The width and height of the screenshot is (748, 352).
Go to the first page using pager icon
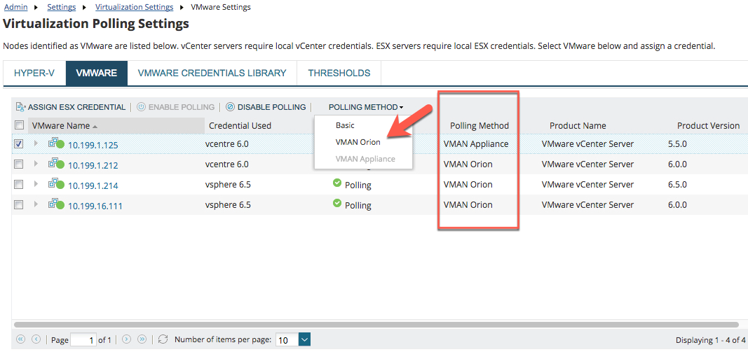click(20, 339)
